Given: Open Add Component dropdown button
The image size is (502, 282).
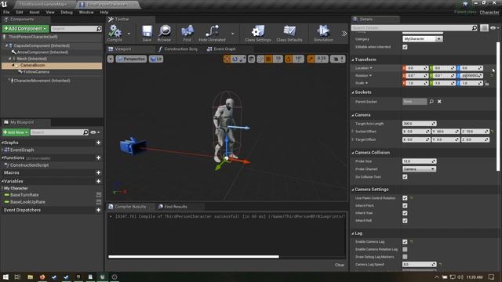Looking at the screenshot, I should click(26, 29).
